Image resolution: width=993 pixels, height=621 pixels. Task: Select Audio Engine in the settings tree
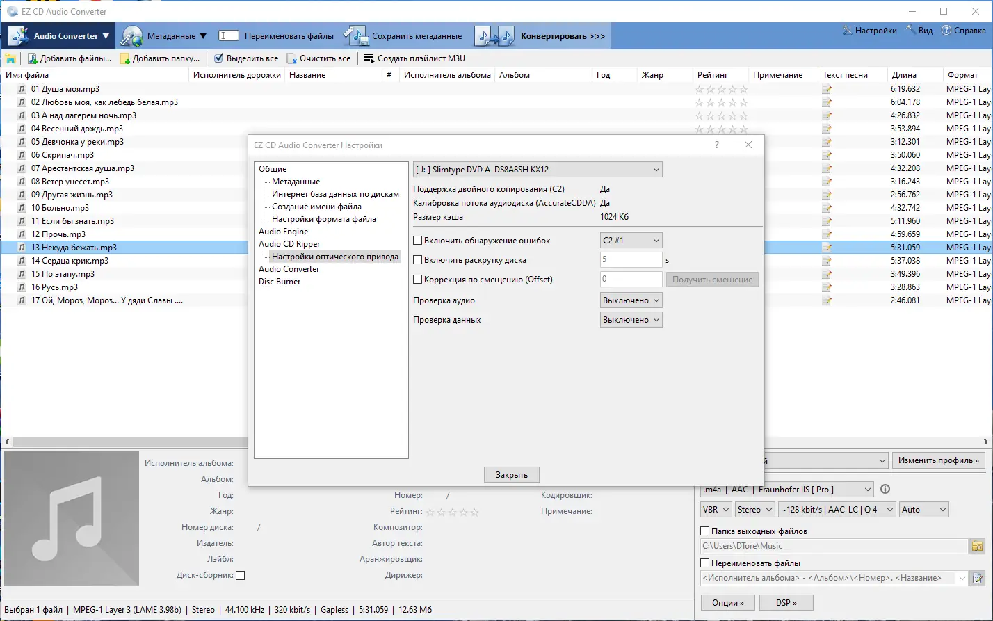pos(284,232)
